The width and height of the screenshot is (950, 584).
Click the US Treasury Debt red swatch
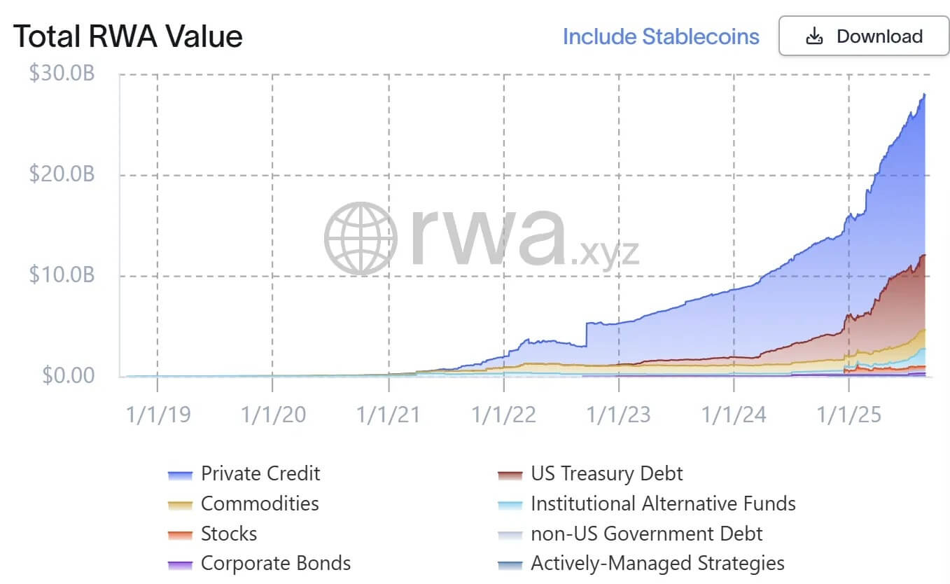[x=510, y=475]
